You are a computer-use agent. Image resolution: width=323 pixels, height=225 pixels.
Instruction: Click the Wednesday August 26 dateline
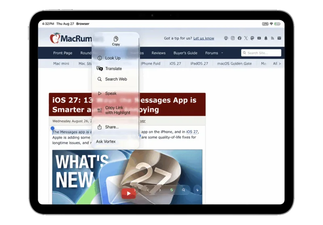coord(72,121)
